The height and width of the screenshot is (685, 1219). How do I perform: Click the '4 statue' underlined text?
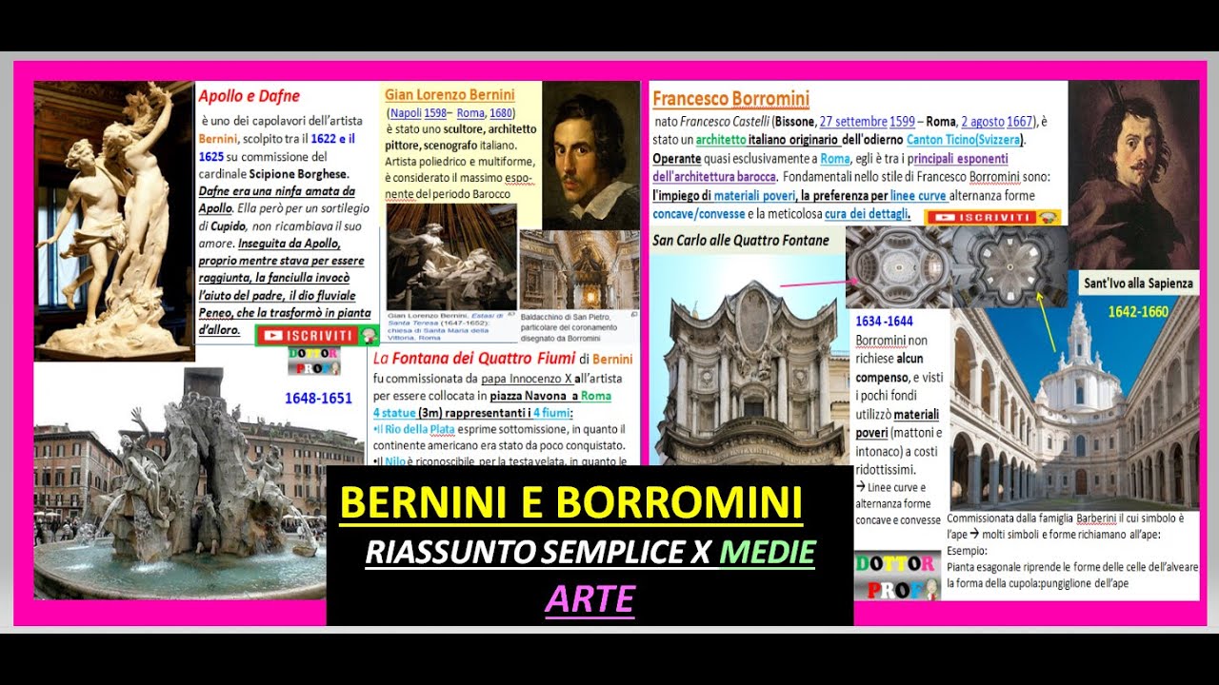pyautogui.click(x=393, y=412)
